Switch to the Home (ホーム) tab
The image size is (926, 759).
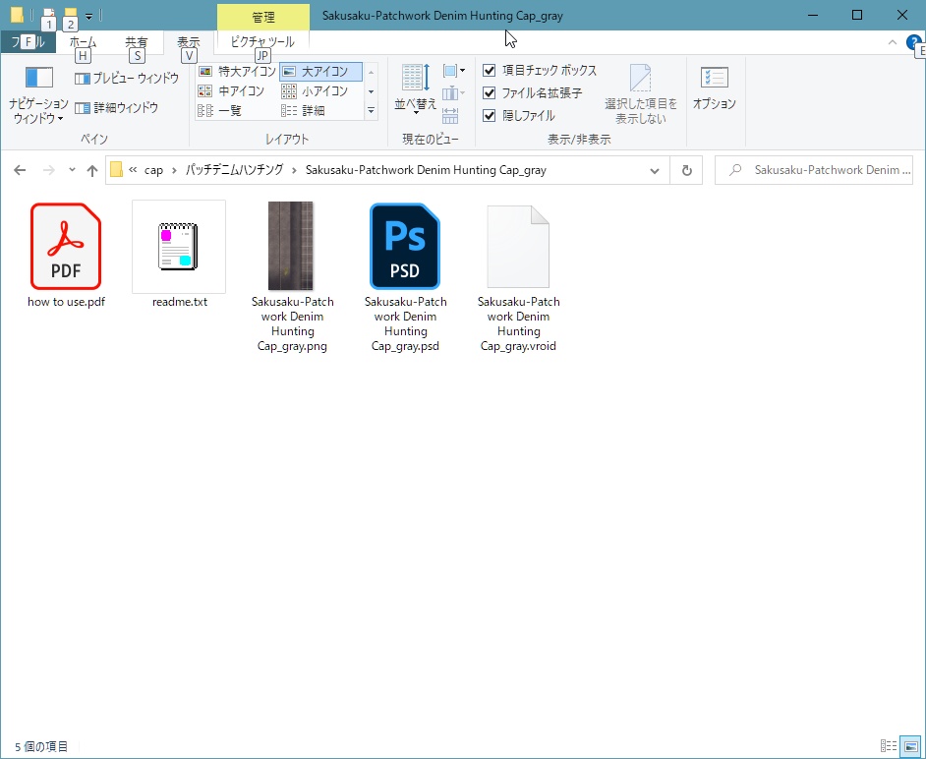[83, 42]
